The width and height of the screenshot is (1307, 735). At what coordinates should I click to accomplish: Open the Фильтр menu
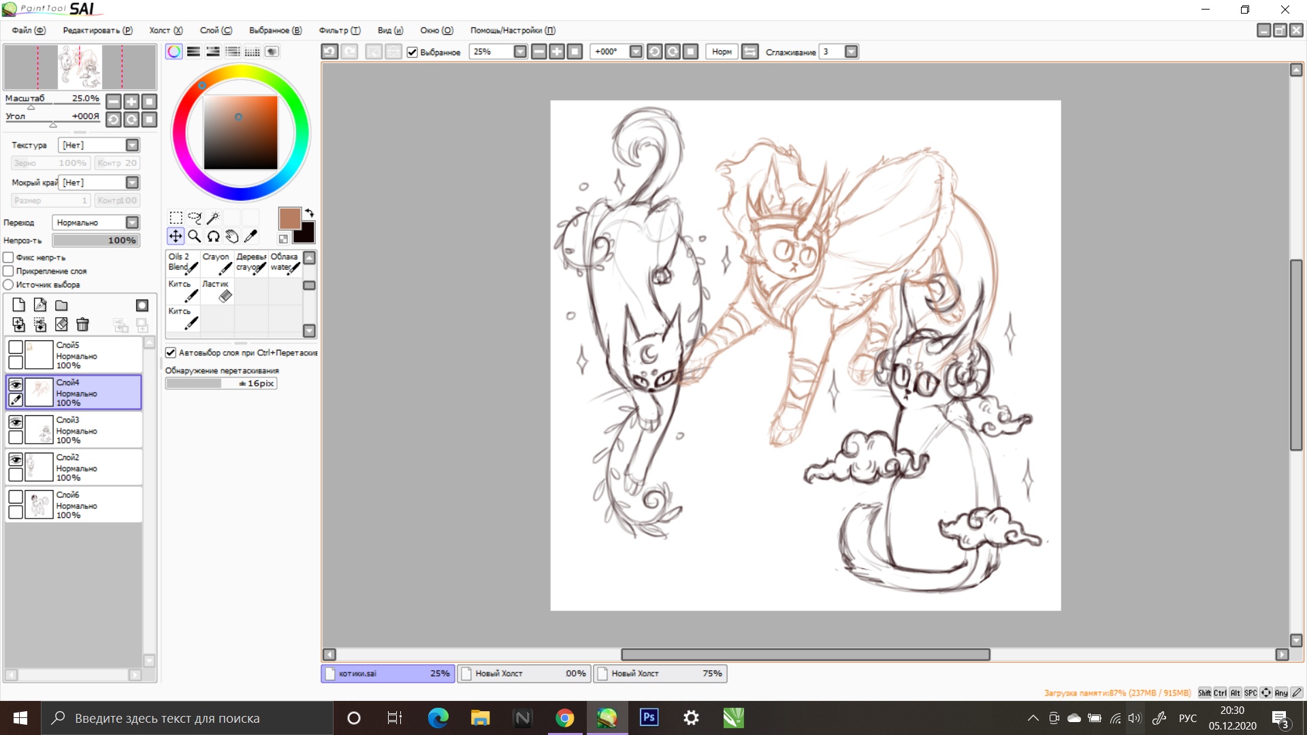[x=339, y=30]
